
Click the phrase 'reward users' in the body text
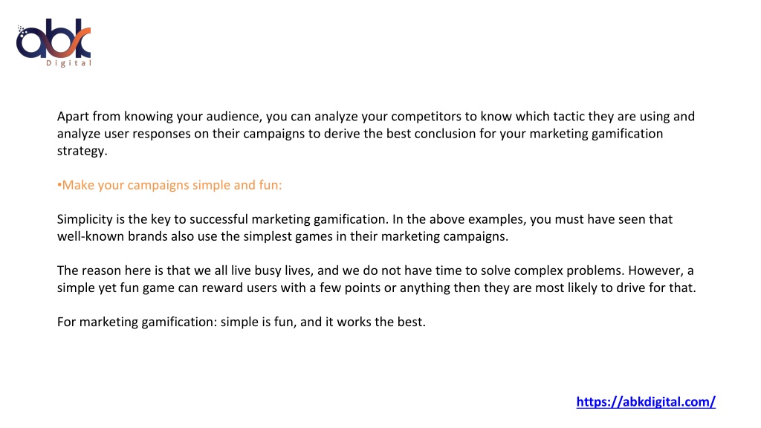(x=239, y=288)
